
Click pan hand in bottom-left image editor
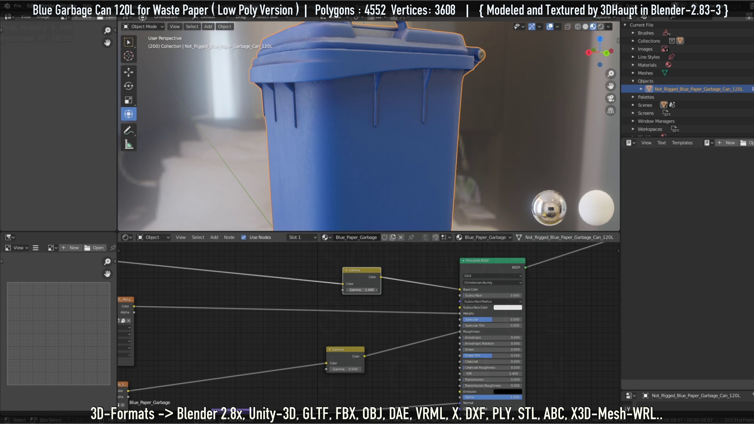[107, 274]
